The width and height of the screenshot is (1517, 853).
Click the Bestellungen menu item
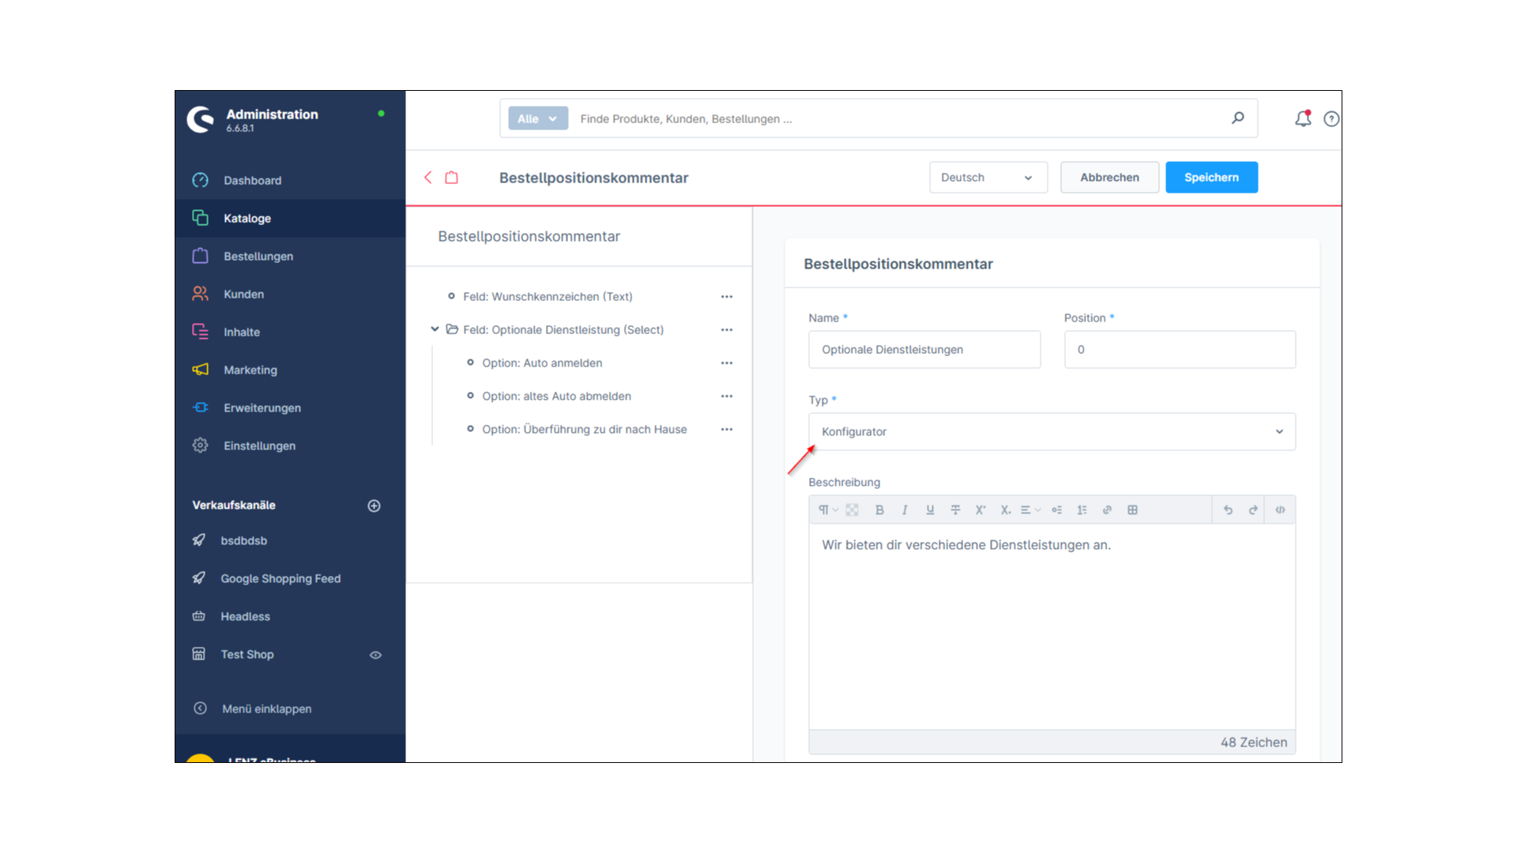(258, 256)
